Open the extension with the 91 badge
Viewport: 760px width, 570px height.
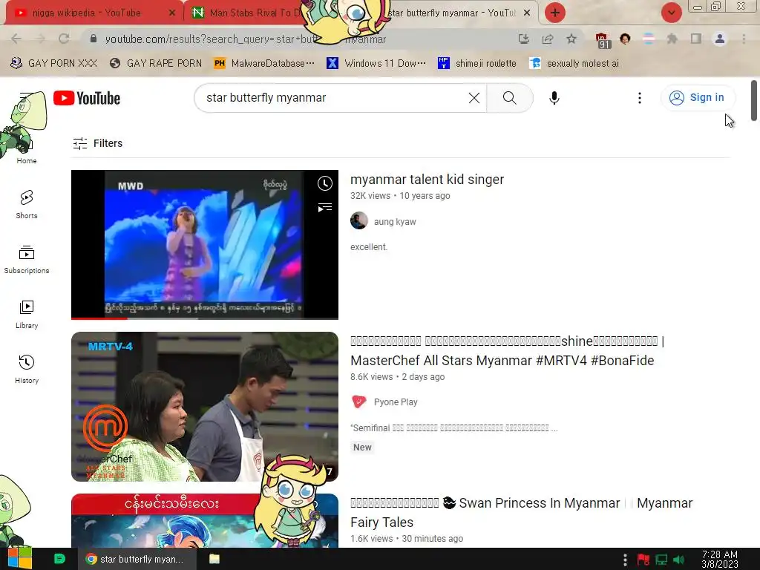pyautogui.click(x=602, y=40)
